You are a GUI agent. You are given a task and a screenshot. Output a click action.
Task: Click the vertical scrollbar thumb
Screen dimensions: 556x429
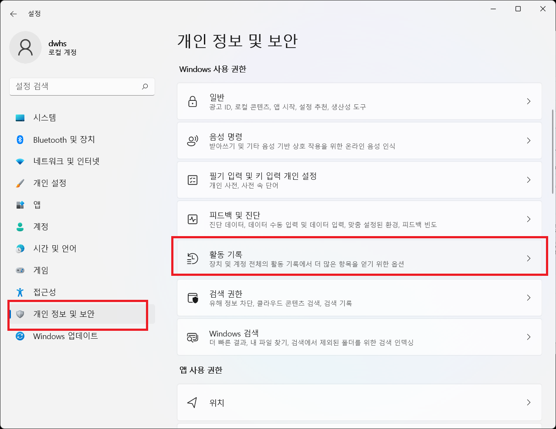click(553, 151)
